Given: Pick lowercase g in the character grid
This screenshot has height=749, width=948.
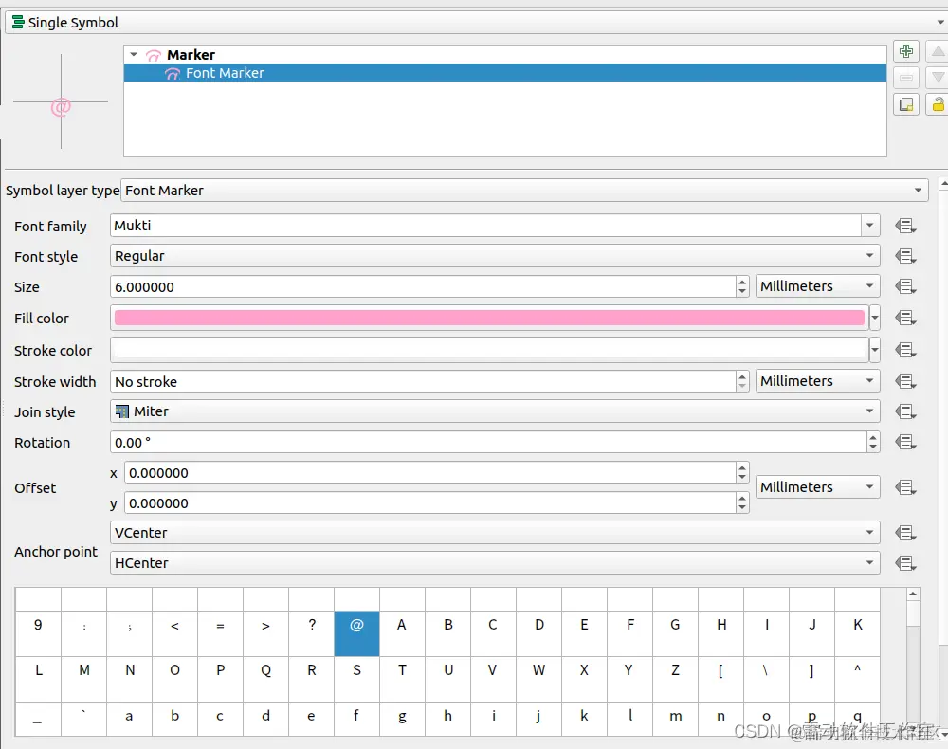Looking at the screenshot, I should pyautogui.click(x=402, y=720).
